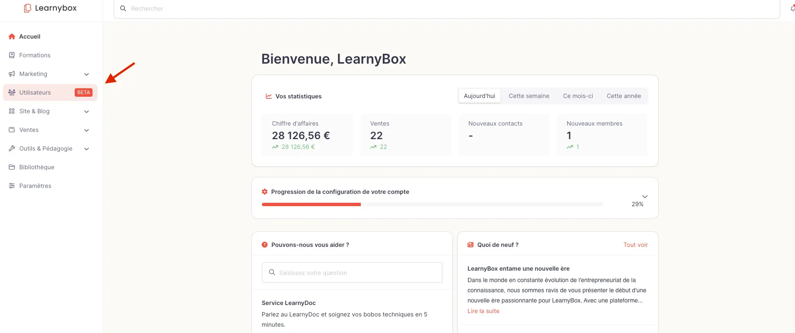
Task: Switch to the Ce mois-ci tab
Action: 578,96
